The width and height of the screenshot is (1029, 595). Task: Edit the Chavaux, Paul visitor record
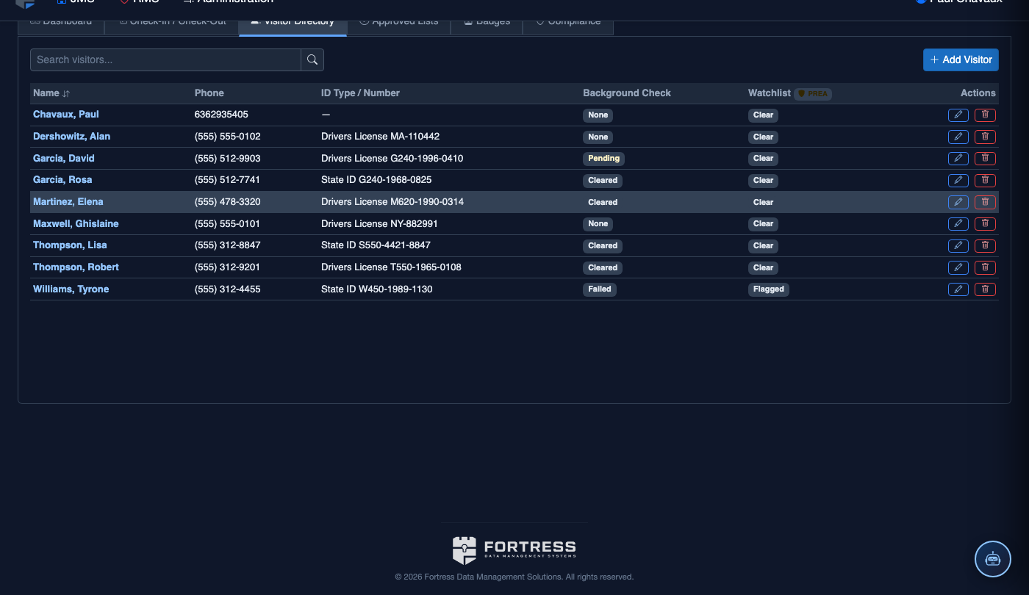(x=958, y=115)
